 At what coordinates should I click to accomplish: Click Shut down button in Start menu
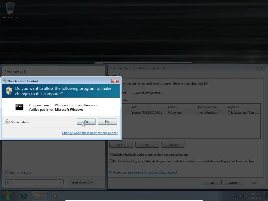coord(79,182)
